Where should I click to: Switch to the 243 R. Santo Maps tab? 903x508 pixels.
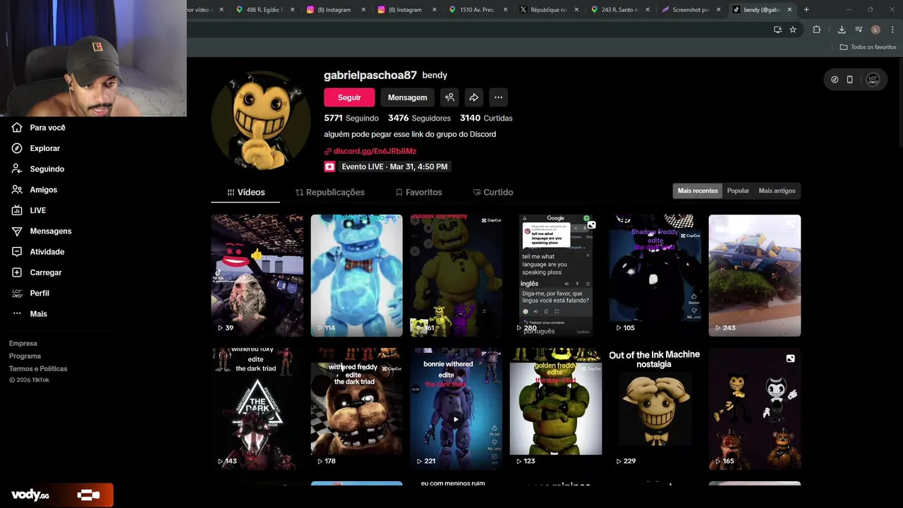pyautogui.click(x=619, y=10)
